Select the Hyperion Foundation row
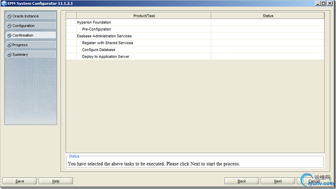Screen dimensions: 336x189 tap(195, 22)
